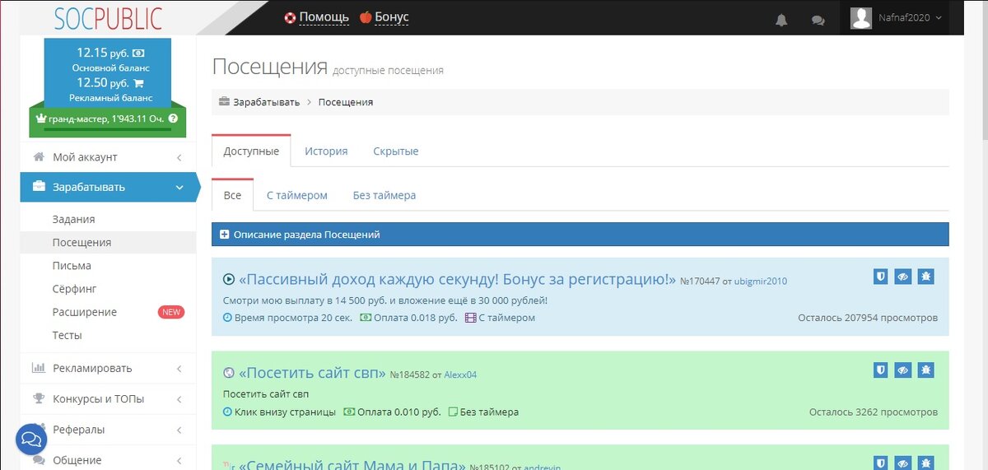The height and width of the screenshot is (470, 988).
Task: Click bug report icon on Пассивный доход ad
Action: click(925, 277)
